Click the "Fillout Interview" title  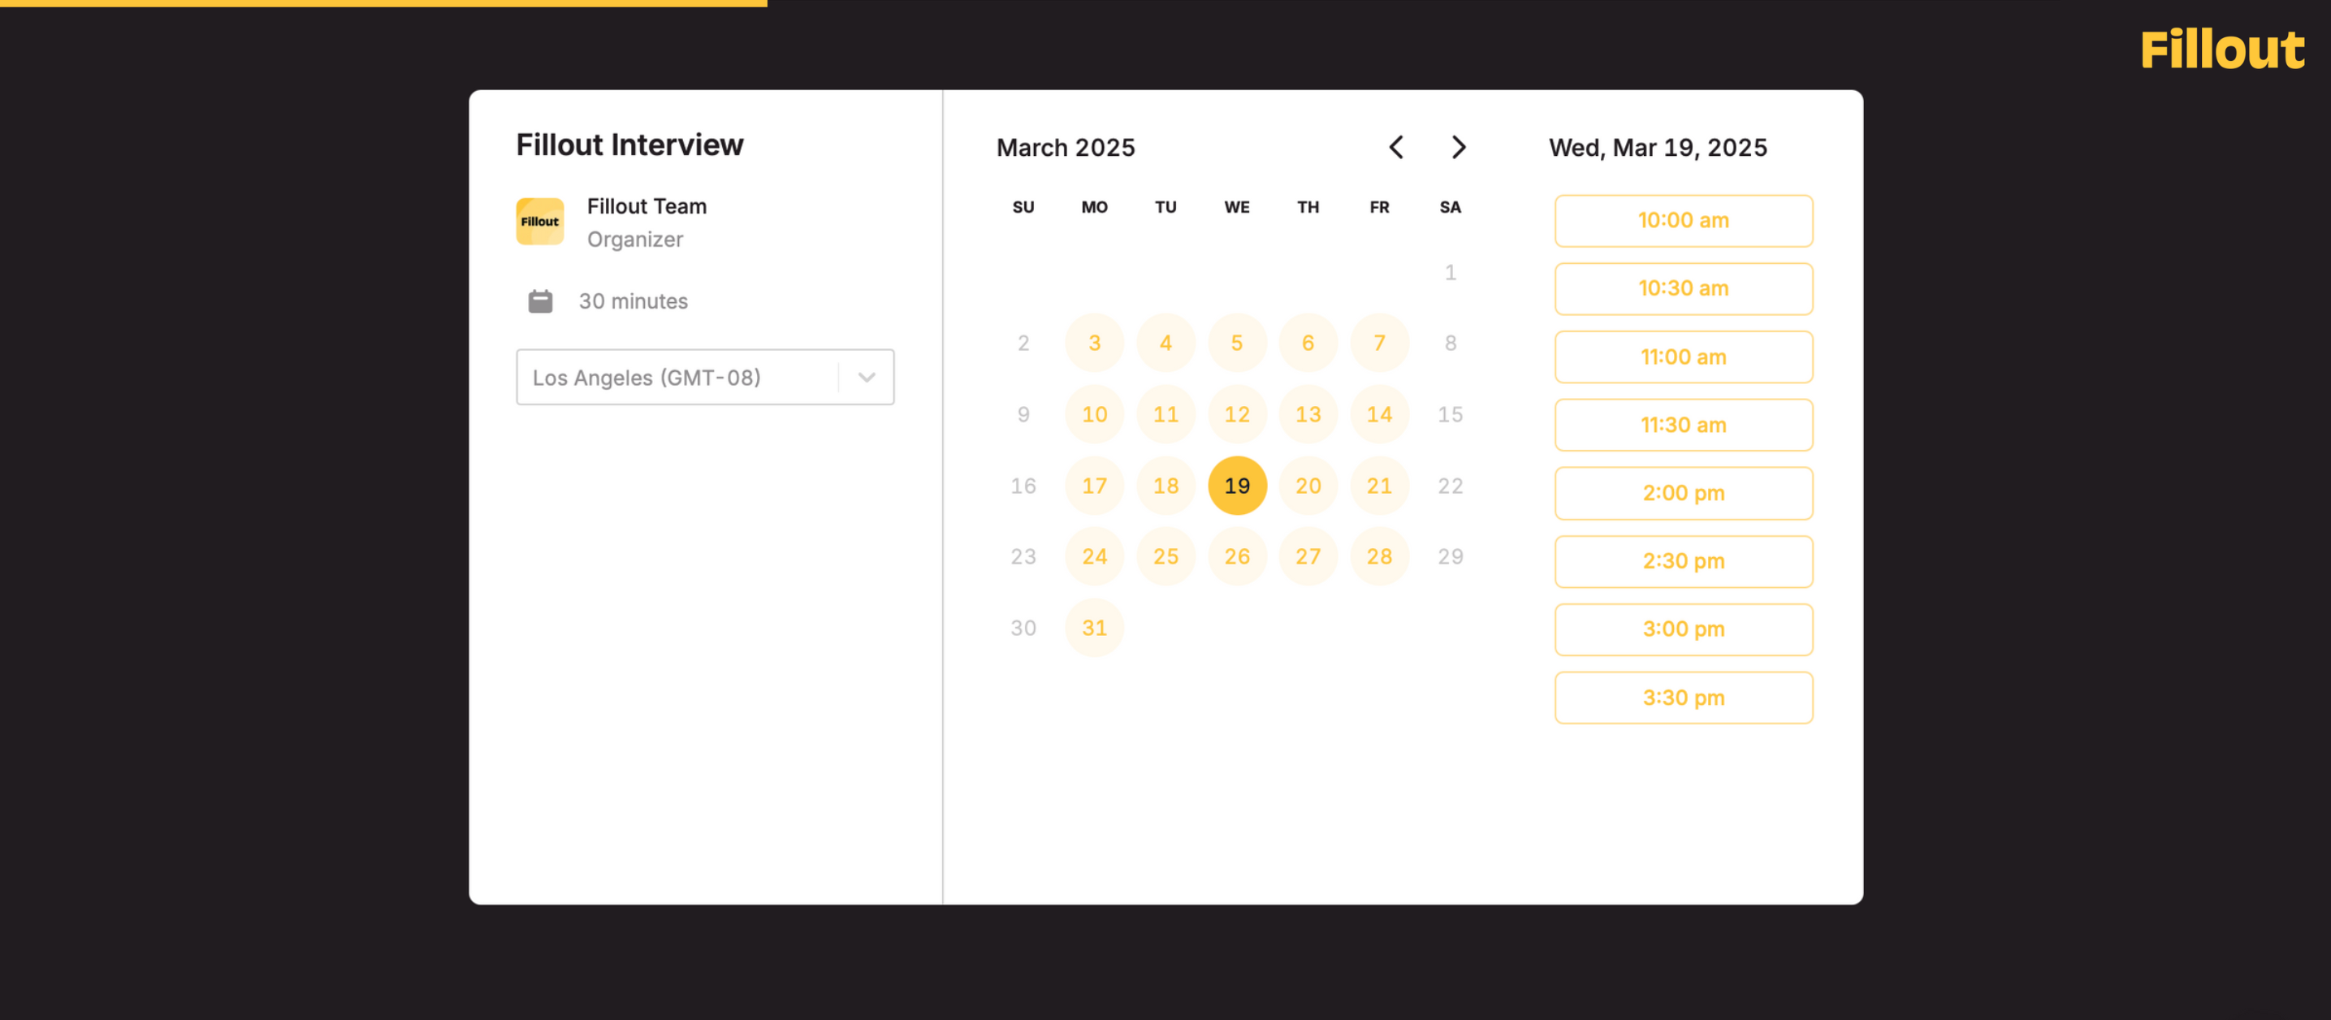pyautogui.click(x=629, y=145)
